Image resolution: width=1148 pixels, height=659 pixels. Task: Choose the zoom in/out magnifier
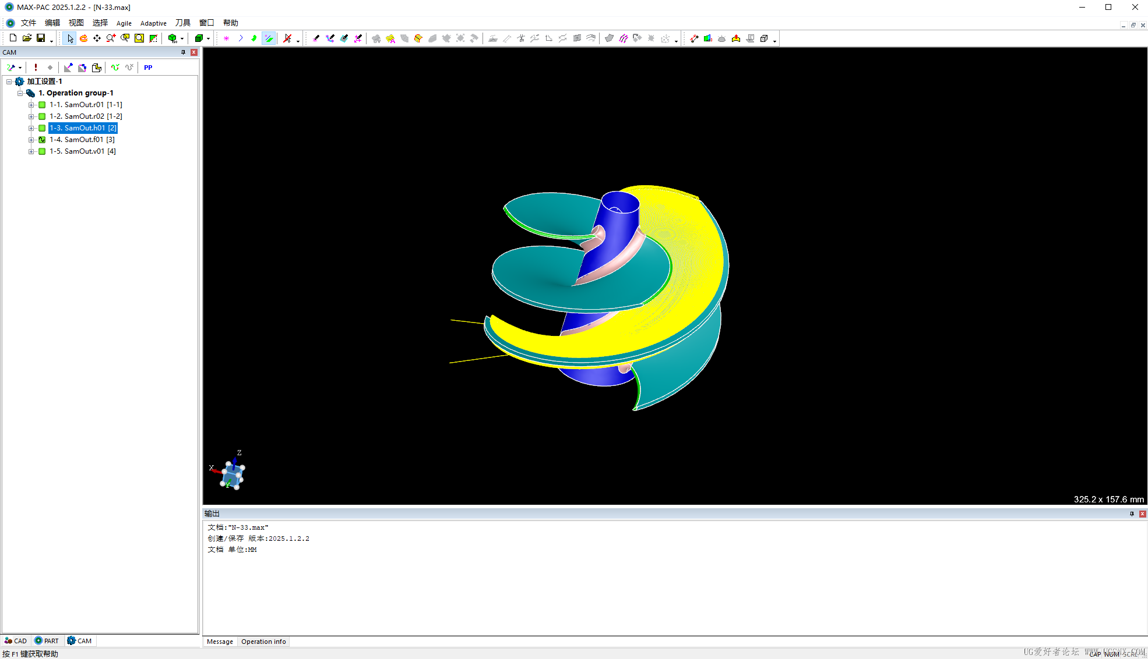[111, 38]
